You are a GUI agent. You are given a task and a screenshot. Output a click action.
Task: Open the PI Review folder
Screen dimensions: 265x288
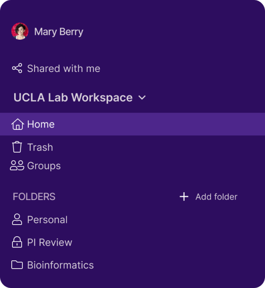(x=50, y=242)
